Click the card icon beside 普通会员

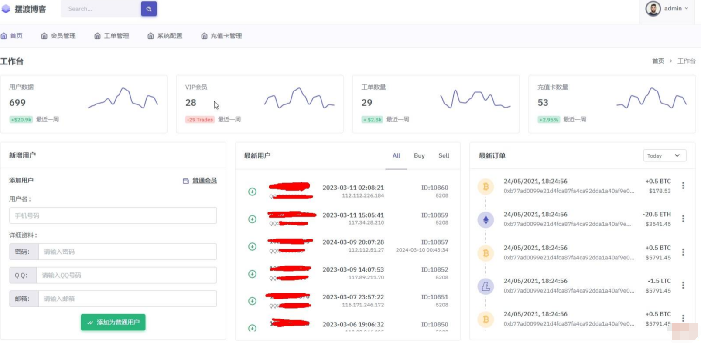pyautogui.click(x=186, y=181)
